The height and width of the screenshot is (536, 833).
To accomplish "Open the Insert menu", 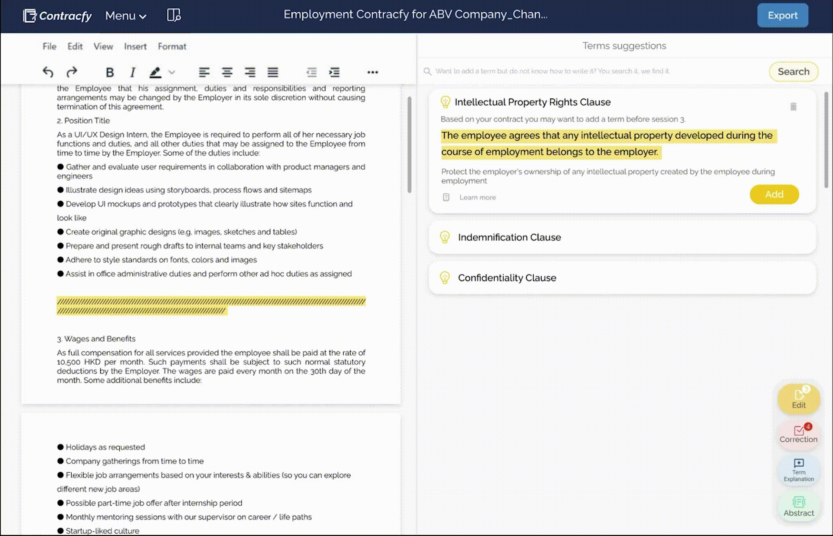I will click(135, 46).
